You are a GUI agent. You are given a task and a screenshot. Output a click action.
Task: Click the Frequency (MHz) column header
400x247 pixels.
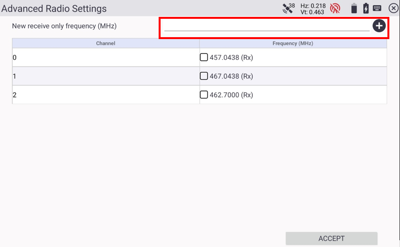point(293,43)
